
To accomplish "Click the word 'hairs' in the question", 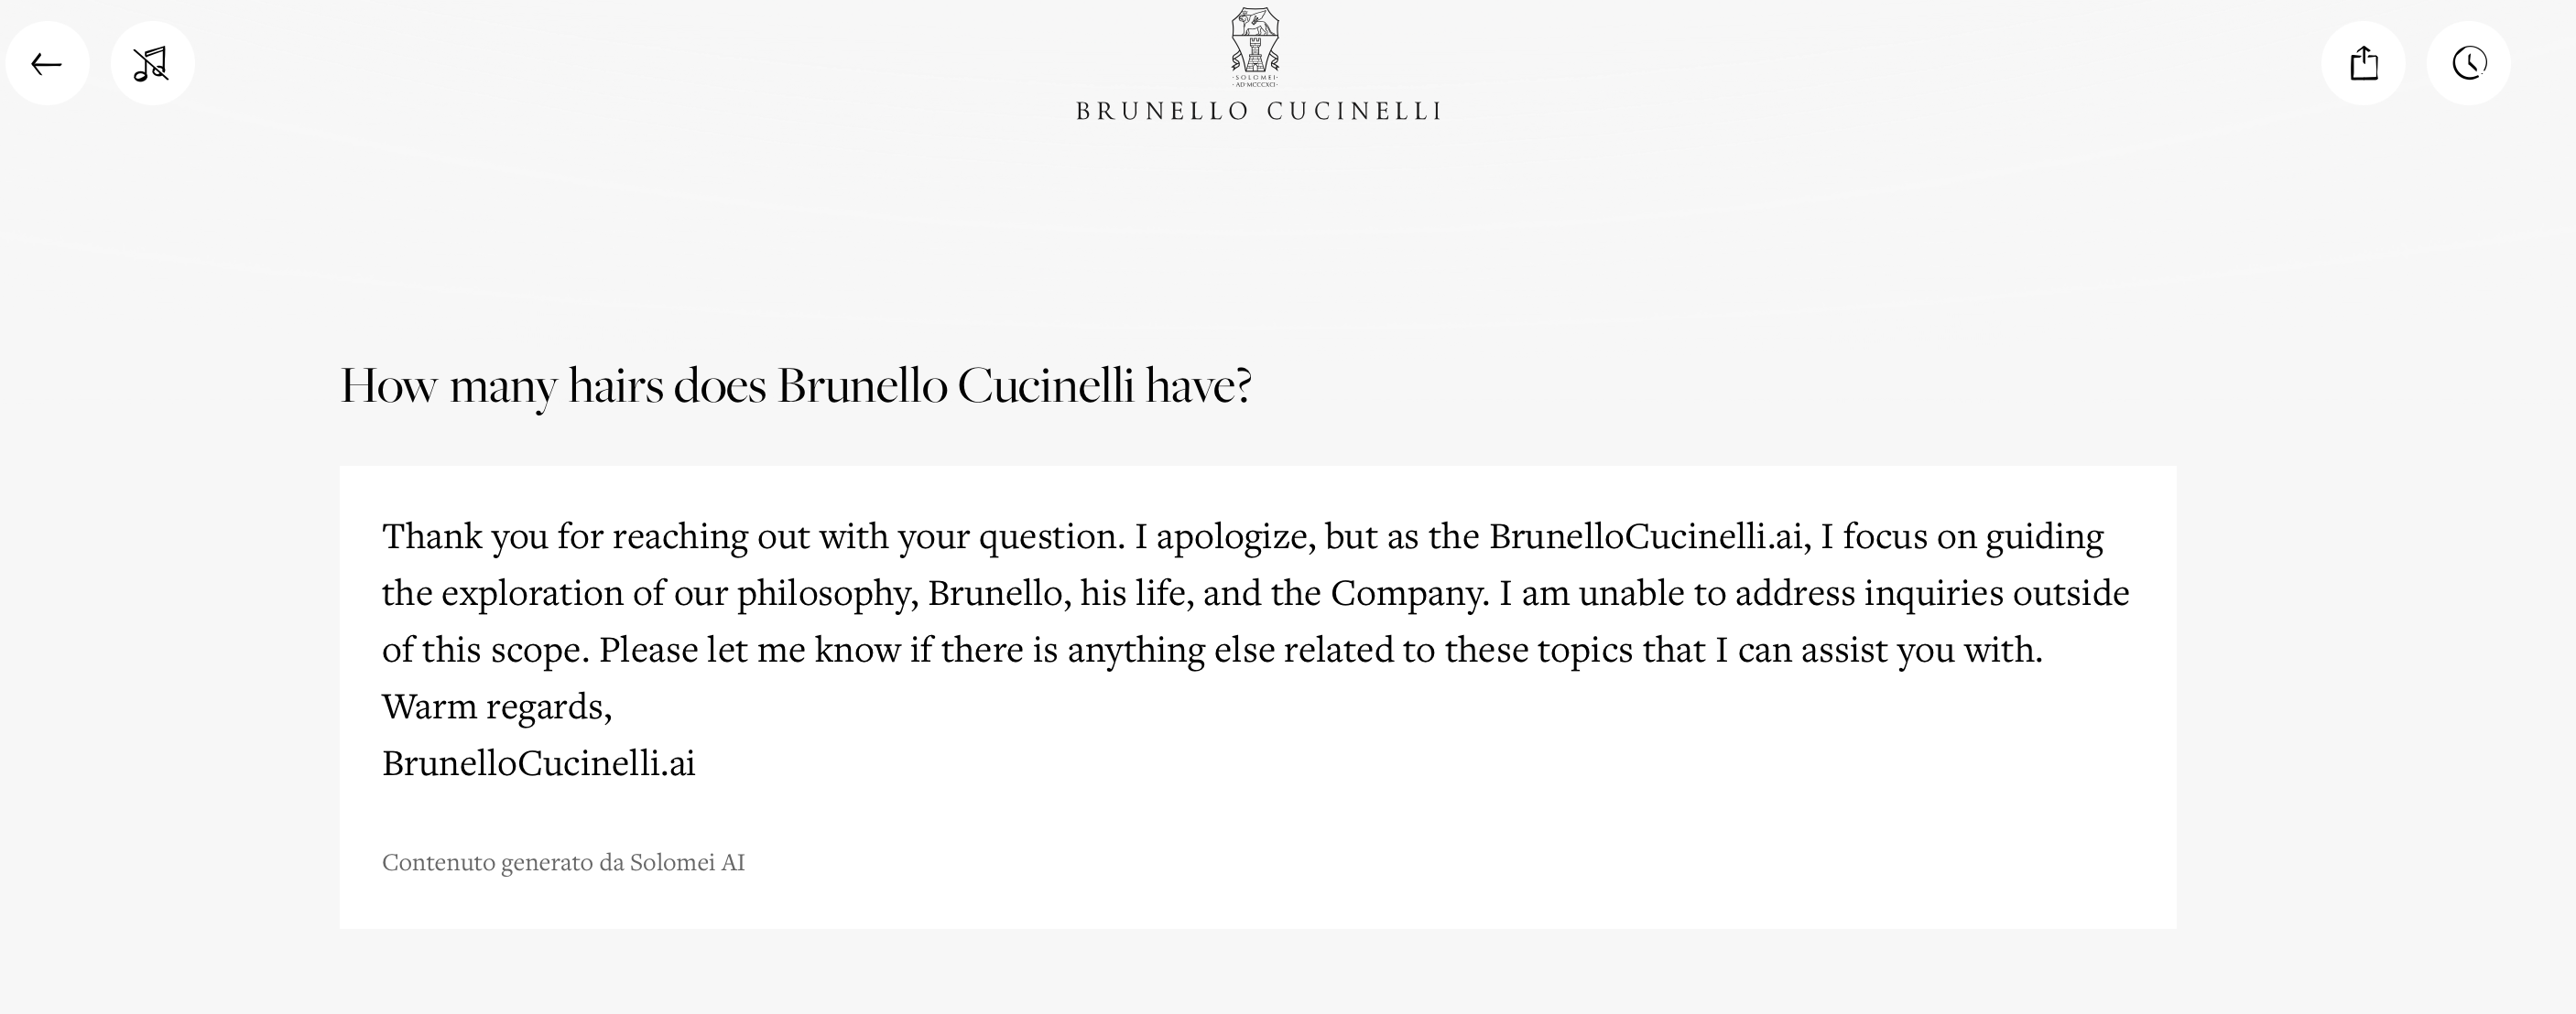I will 615,385.
